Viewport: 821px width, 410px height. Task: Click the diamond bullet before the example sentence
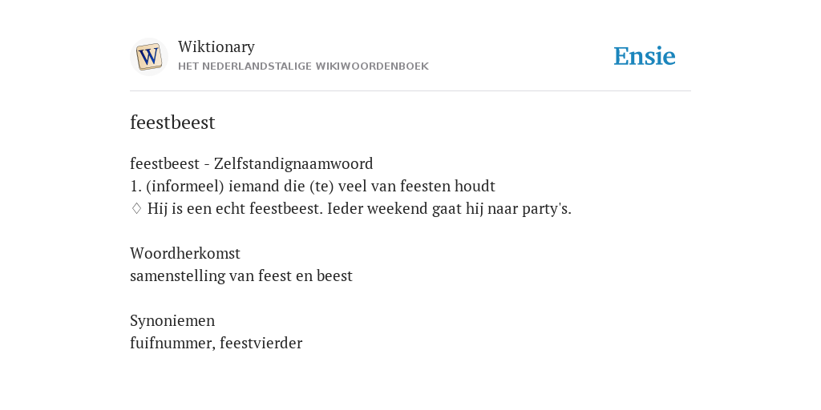click(x=136, y=209)
